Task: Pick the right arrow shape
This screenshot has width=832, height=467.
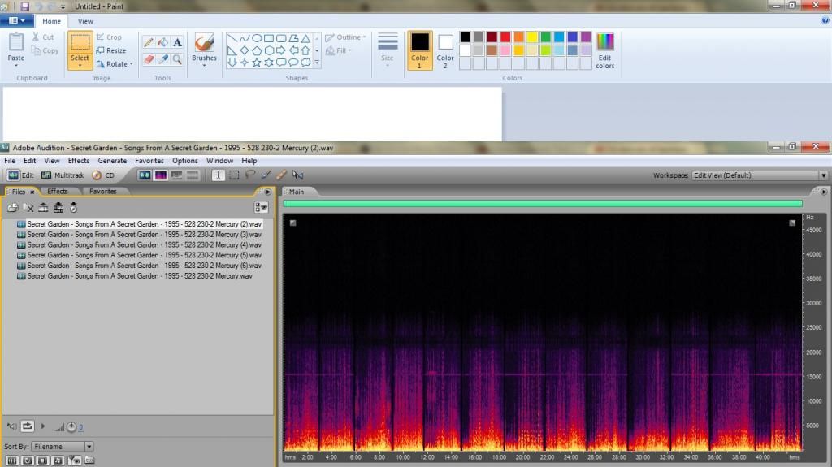Action: 280,50
